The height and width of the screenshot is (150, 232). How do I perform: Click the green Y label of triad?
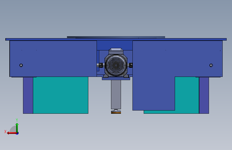[x=17, y=120]
